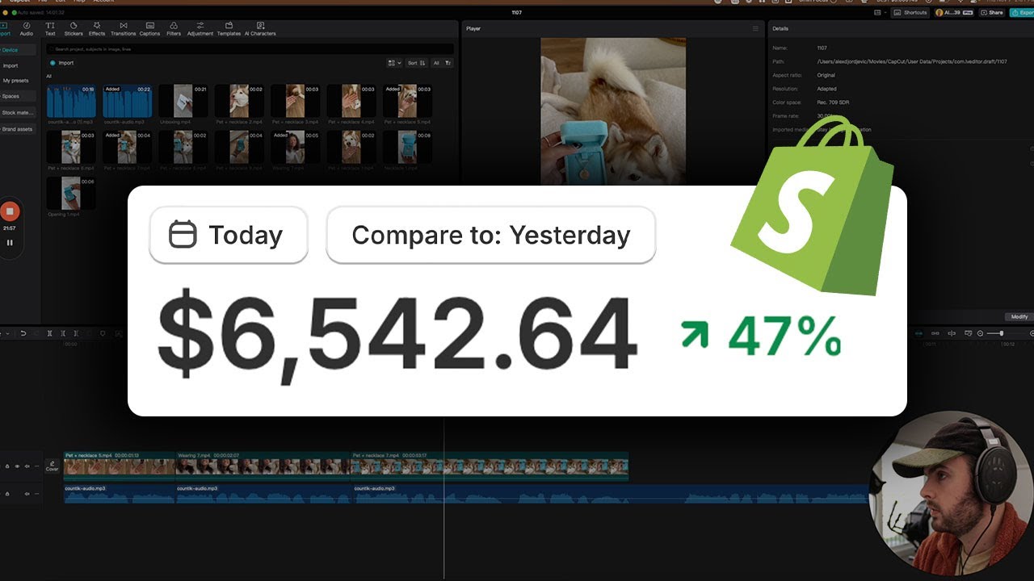Open the Effects panel
Screen dimensions: 1034x581
click(x=97, y=29)
